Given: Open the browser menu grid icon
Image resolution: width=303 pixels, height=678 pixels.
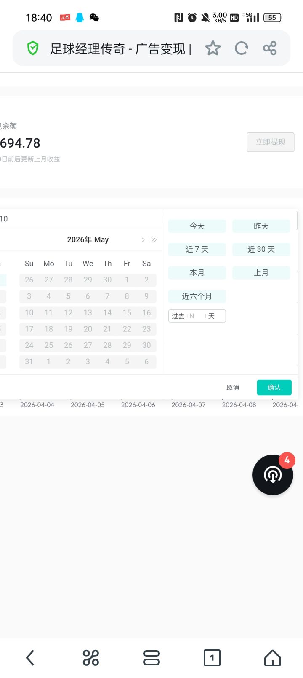Looking at the screenshot, I should pos(91,658).
